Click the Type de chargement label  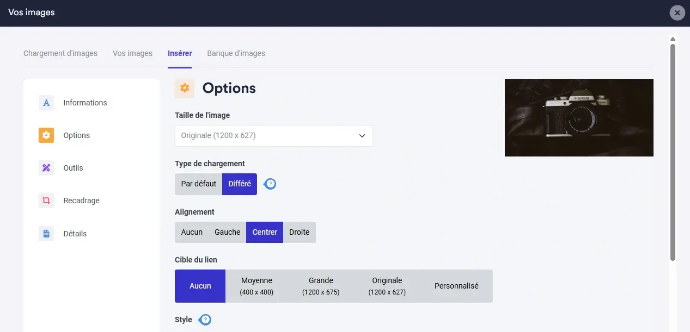pos(210,164)
